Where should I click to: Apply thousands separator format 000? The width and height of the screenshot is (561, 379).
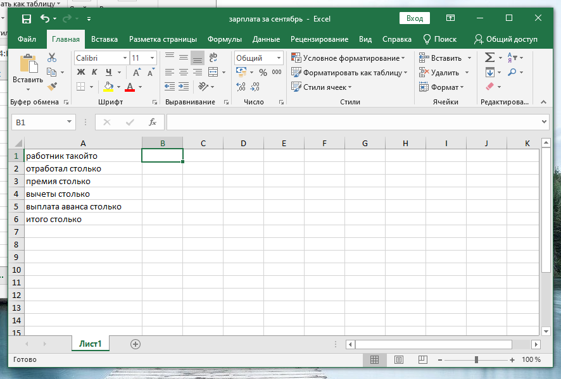277,72
